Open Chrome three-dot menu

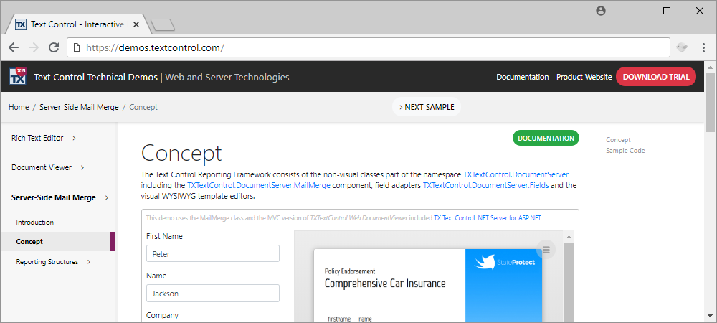point(704,47)
